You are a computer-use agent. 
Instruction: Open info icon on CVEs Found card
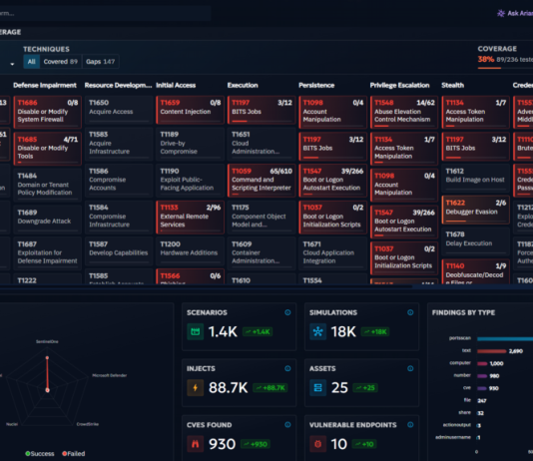point(287,425)
